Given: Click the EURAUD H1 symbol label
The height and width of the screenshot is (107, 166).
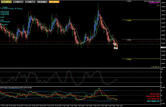Looking at the screenshot, I should (154, 3).
